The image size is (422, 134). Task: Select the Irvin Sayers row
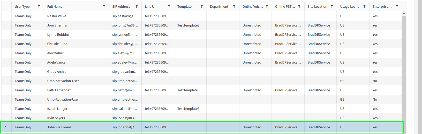56,118
